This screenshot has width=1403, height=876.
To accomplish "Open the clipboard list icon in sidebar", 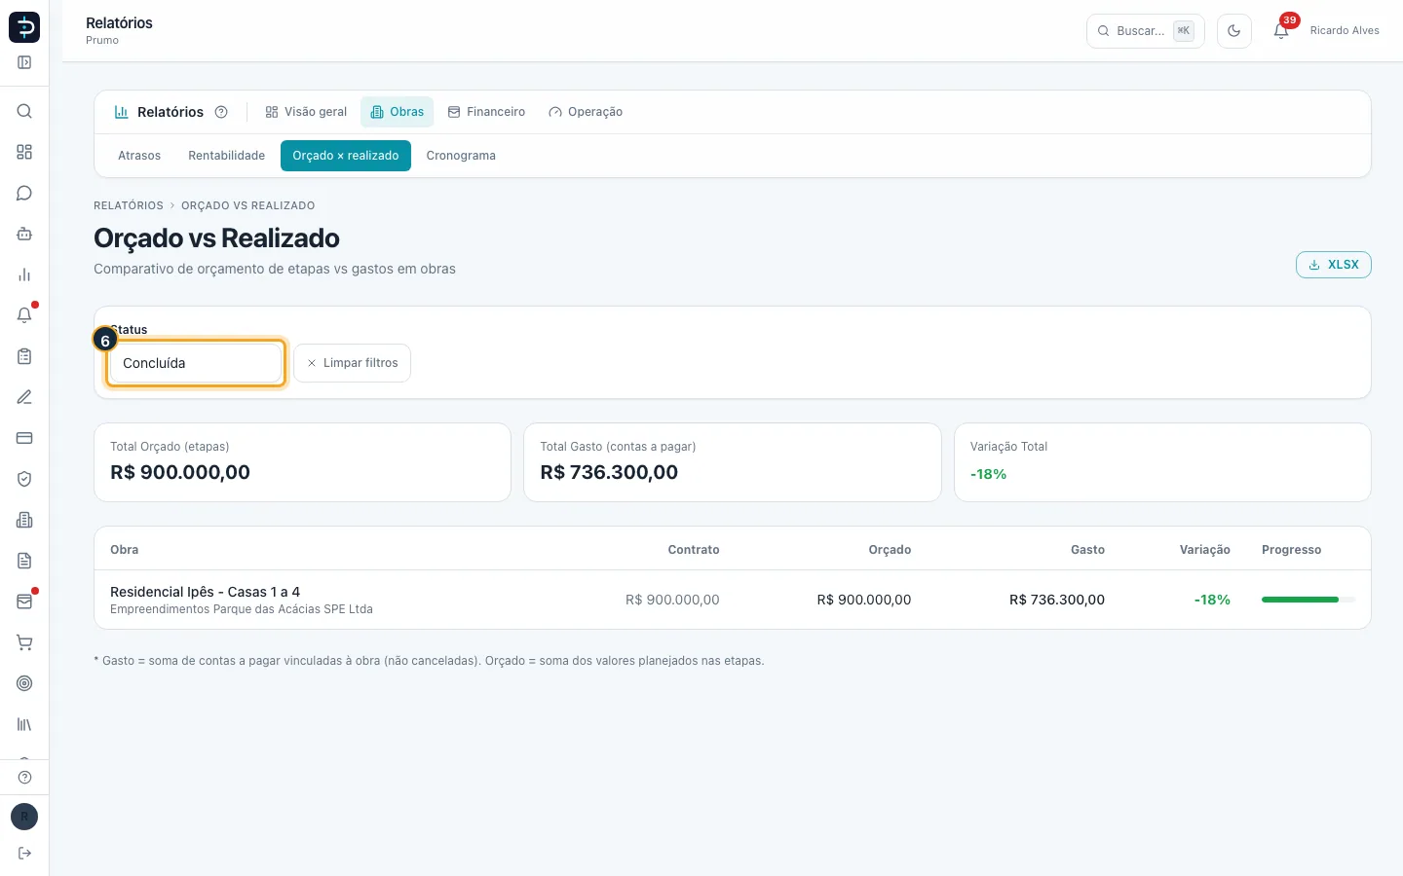I will [x=24, y=356].
